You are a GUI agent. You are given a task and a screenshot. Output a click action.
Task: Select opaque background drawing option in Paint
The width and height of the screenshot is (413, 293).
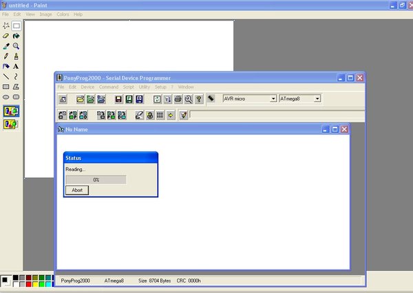coord(11,111)
